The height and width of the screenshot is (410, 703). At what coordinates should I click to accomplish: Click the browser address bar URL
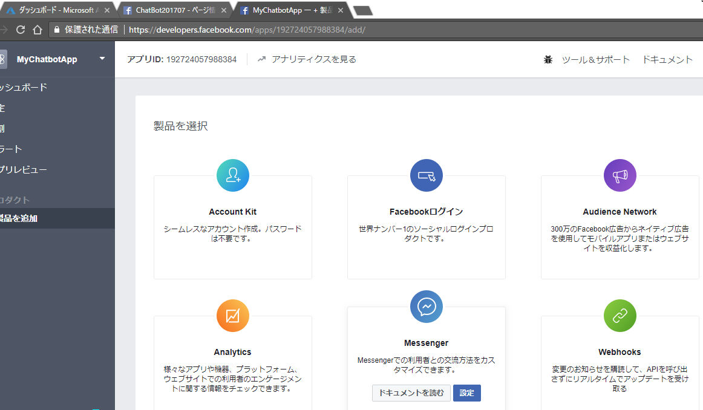[247, 30]
